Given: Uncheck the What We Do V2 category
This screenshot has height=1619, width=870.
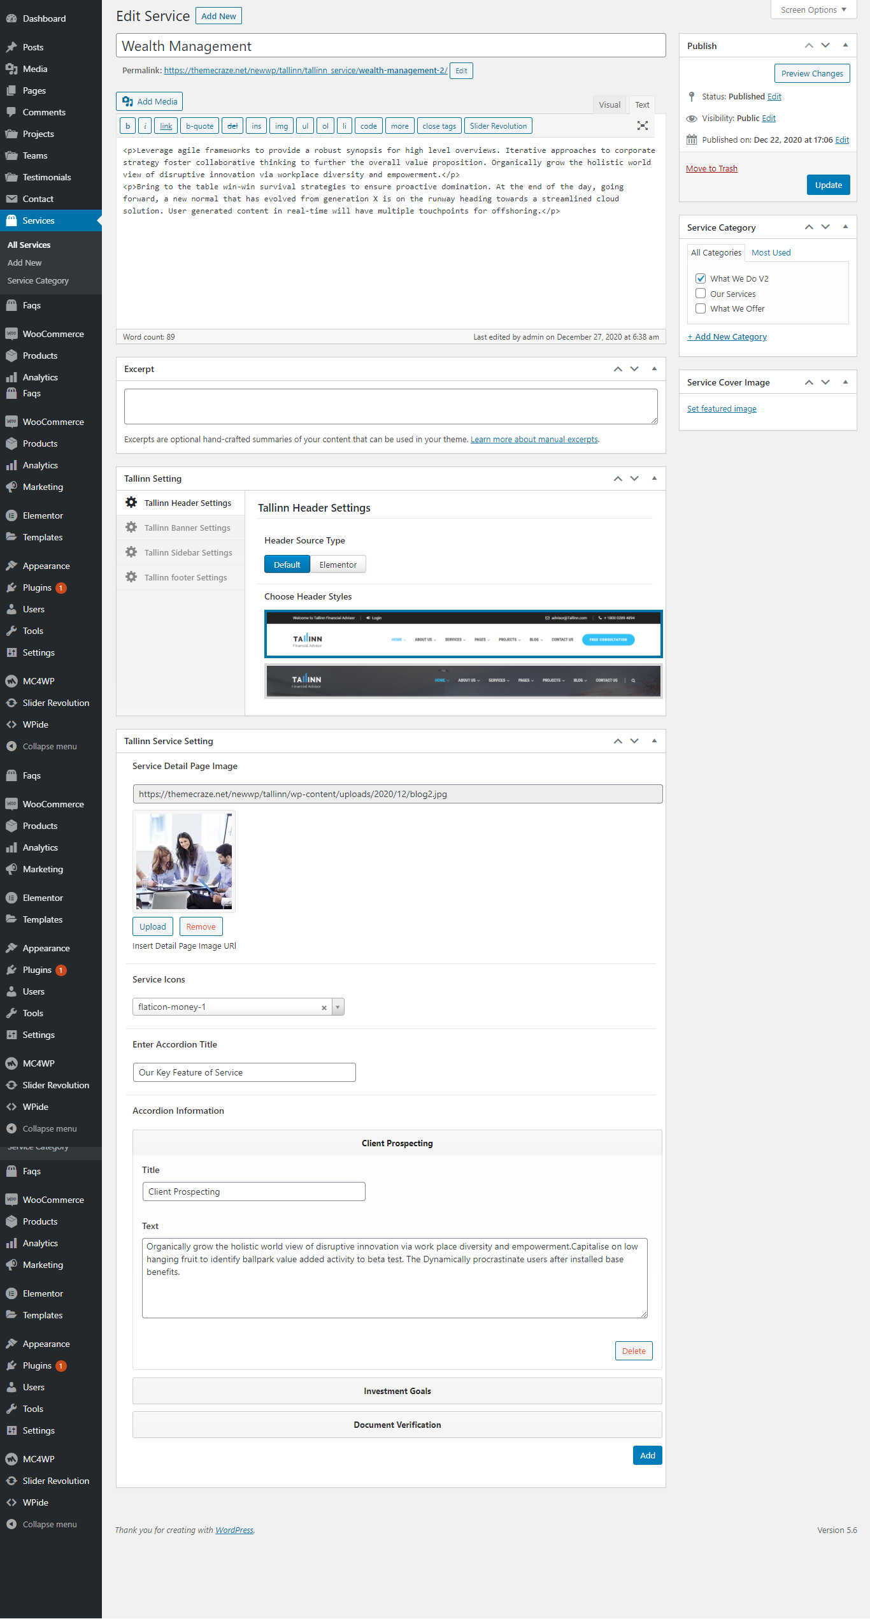Looking at the screenshot, I should coord(701,278).
